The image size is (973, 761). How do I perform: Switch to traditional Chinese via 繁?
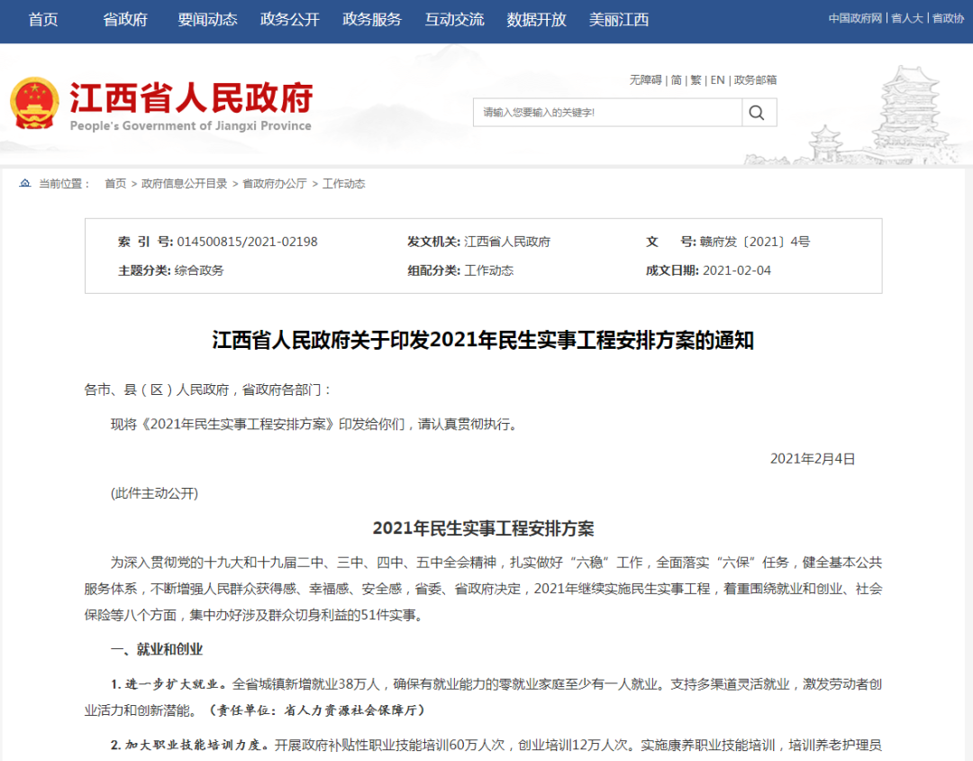click(696, 80)
